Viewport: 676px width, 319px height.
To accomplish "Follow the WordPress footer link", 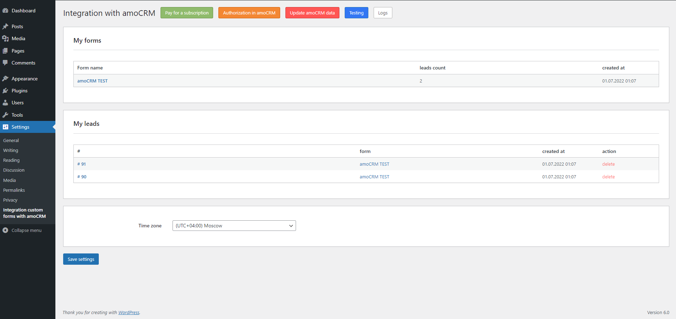I will 129,312.
